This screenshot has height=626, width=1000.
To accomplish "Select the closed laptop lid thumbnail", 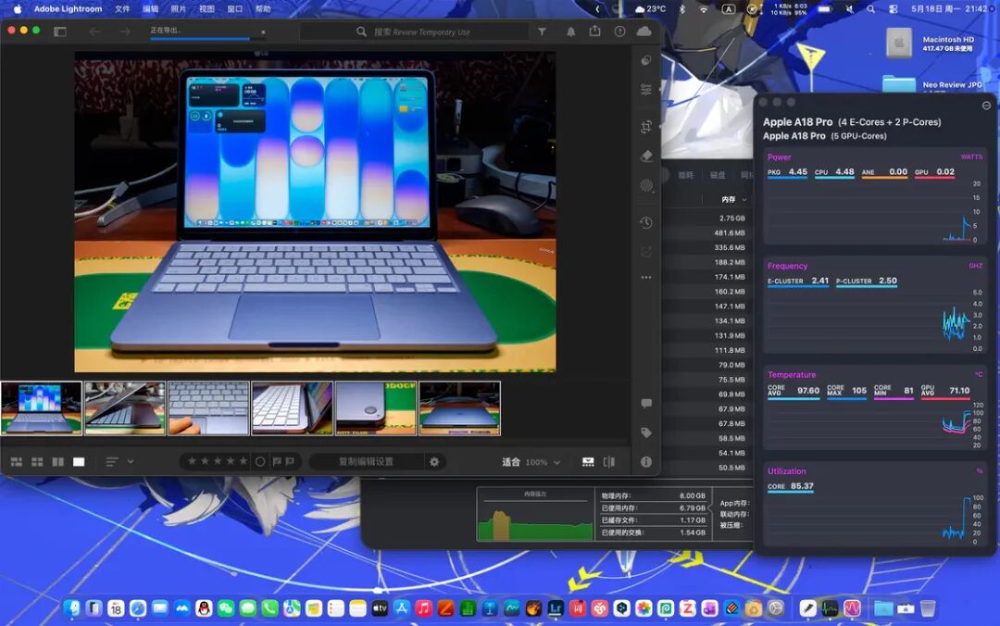I will pos(459,408).
